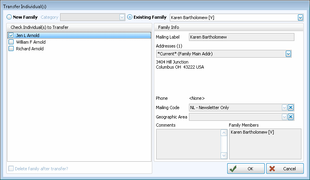This screenshot has width=310, height=180.
Task: Click the OK button
Action: pos(246,169)
